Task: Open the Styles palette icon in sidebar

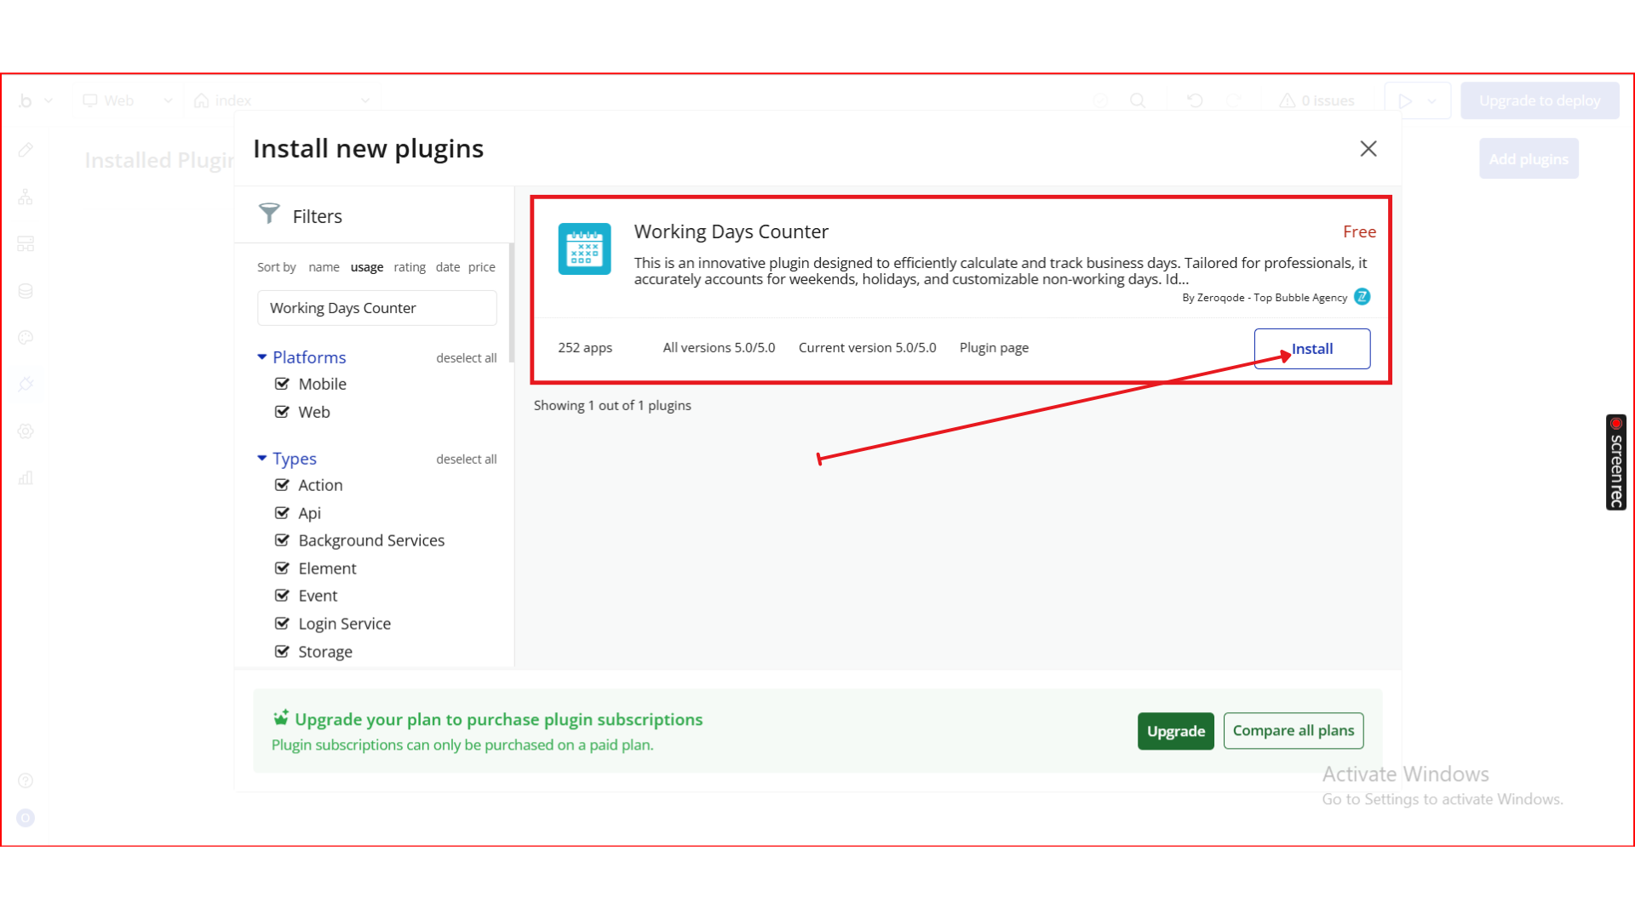Action: pos(26,338)
